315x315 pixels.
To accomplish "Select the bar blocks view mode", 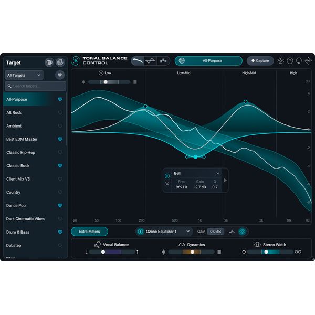I will pyautogui.click(x=163, y=61).
